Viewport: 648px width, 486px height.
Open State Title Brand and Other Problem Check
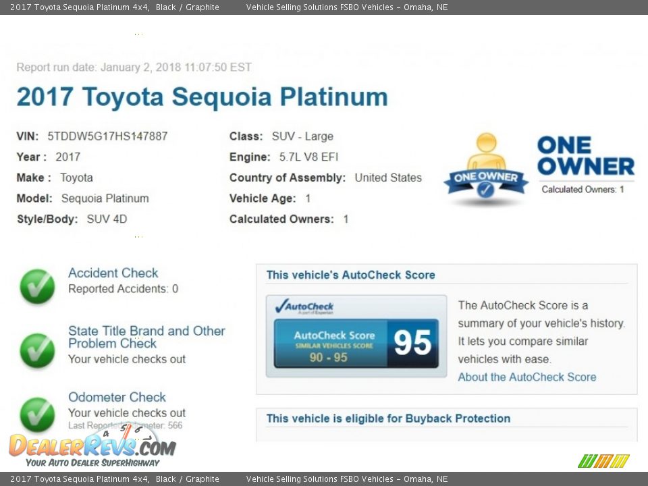click(x=146, y=337)
